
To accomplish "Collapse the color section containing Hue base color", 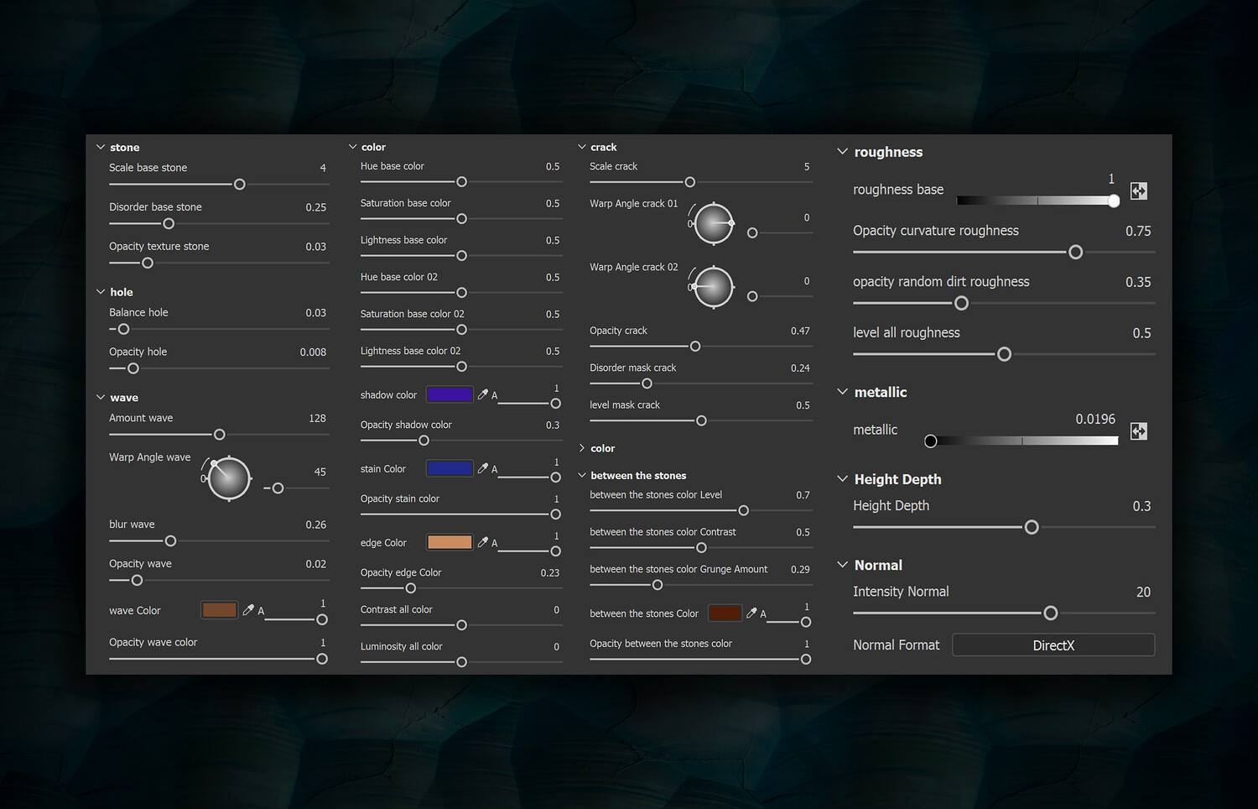I will tap(352, 147).
